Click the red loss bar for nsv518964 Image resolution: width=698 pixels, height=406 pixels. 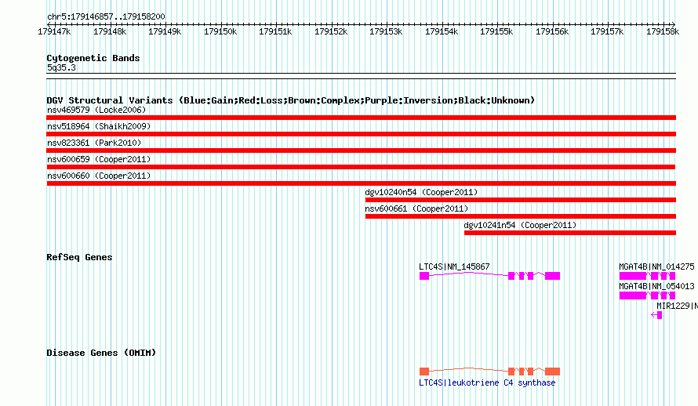pyautogui.click(x=361, y=134)
